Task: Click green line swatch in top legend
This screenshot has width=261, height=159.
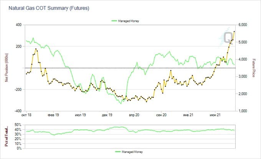Action: click(x=115, y=21)
